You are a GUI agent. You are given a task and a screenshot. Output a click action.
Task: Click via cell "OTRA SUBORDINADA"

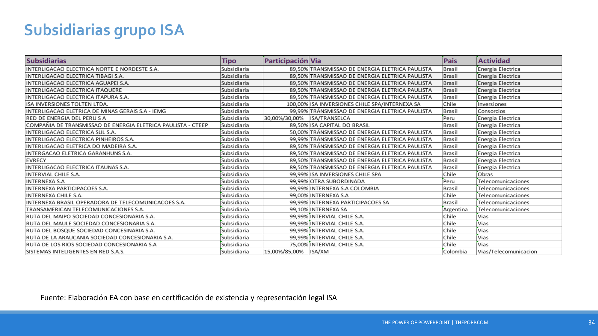tap(376, 182)
